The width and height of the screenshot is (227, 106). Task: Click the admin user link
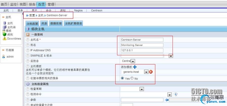(x=10, y=57)
